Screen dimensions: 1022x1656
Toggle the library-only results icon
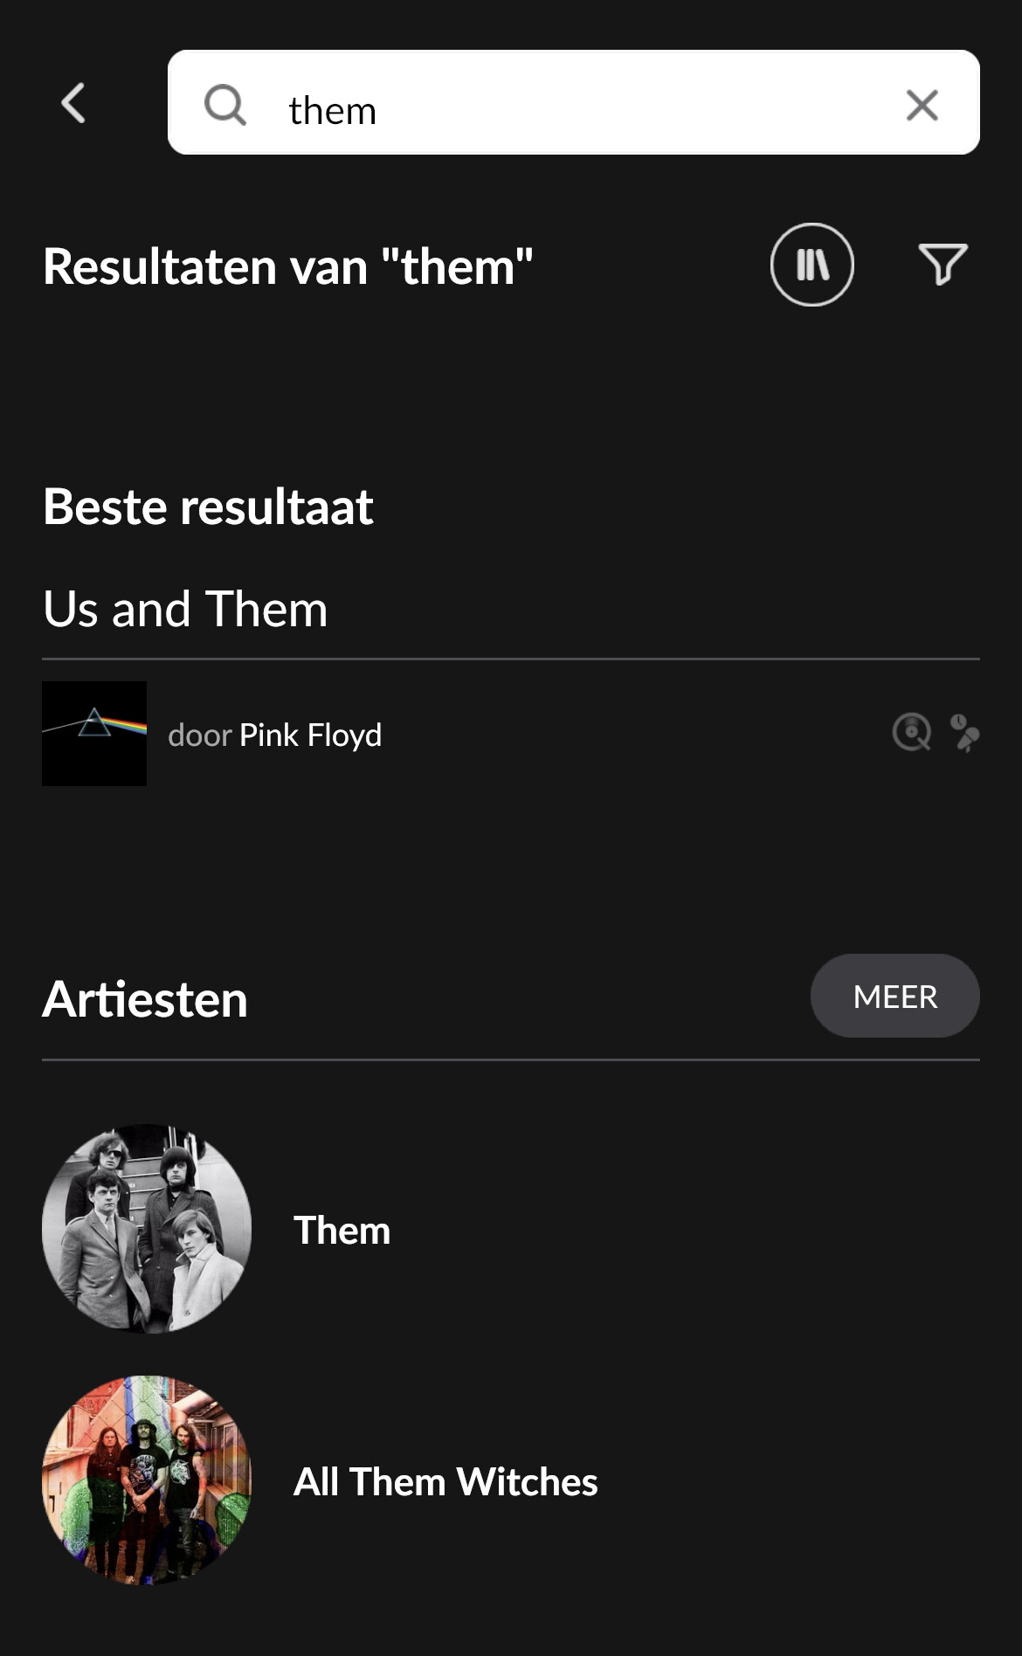811,265
